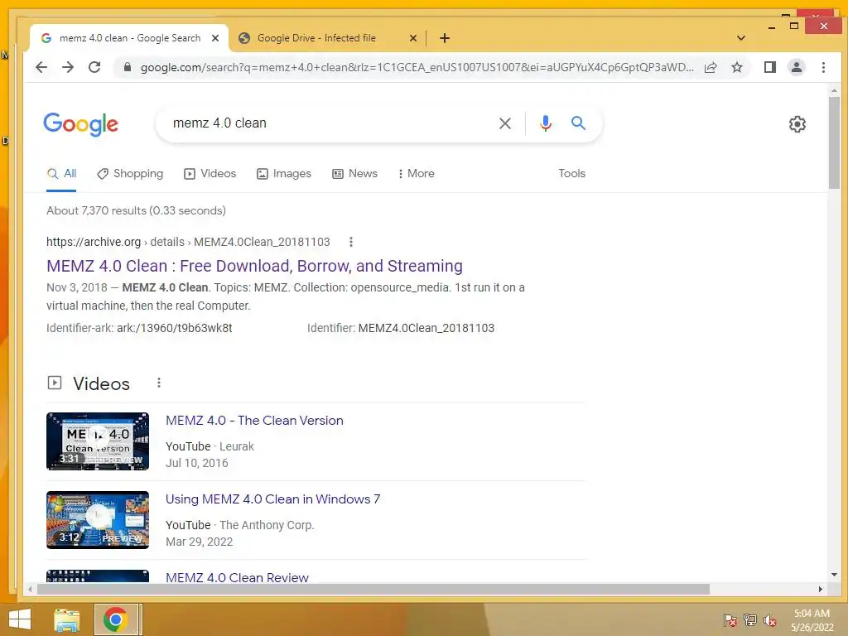The image size is (848, 636).
Task: View site information padlock icon
Action: coord(128,67)
